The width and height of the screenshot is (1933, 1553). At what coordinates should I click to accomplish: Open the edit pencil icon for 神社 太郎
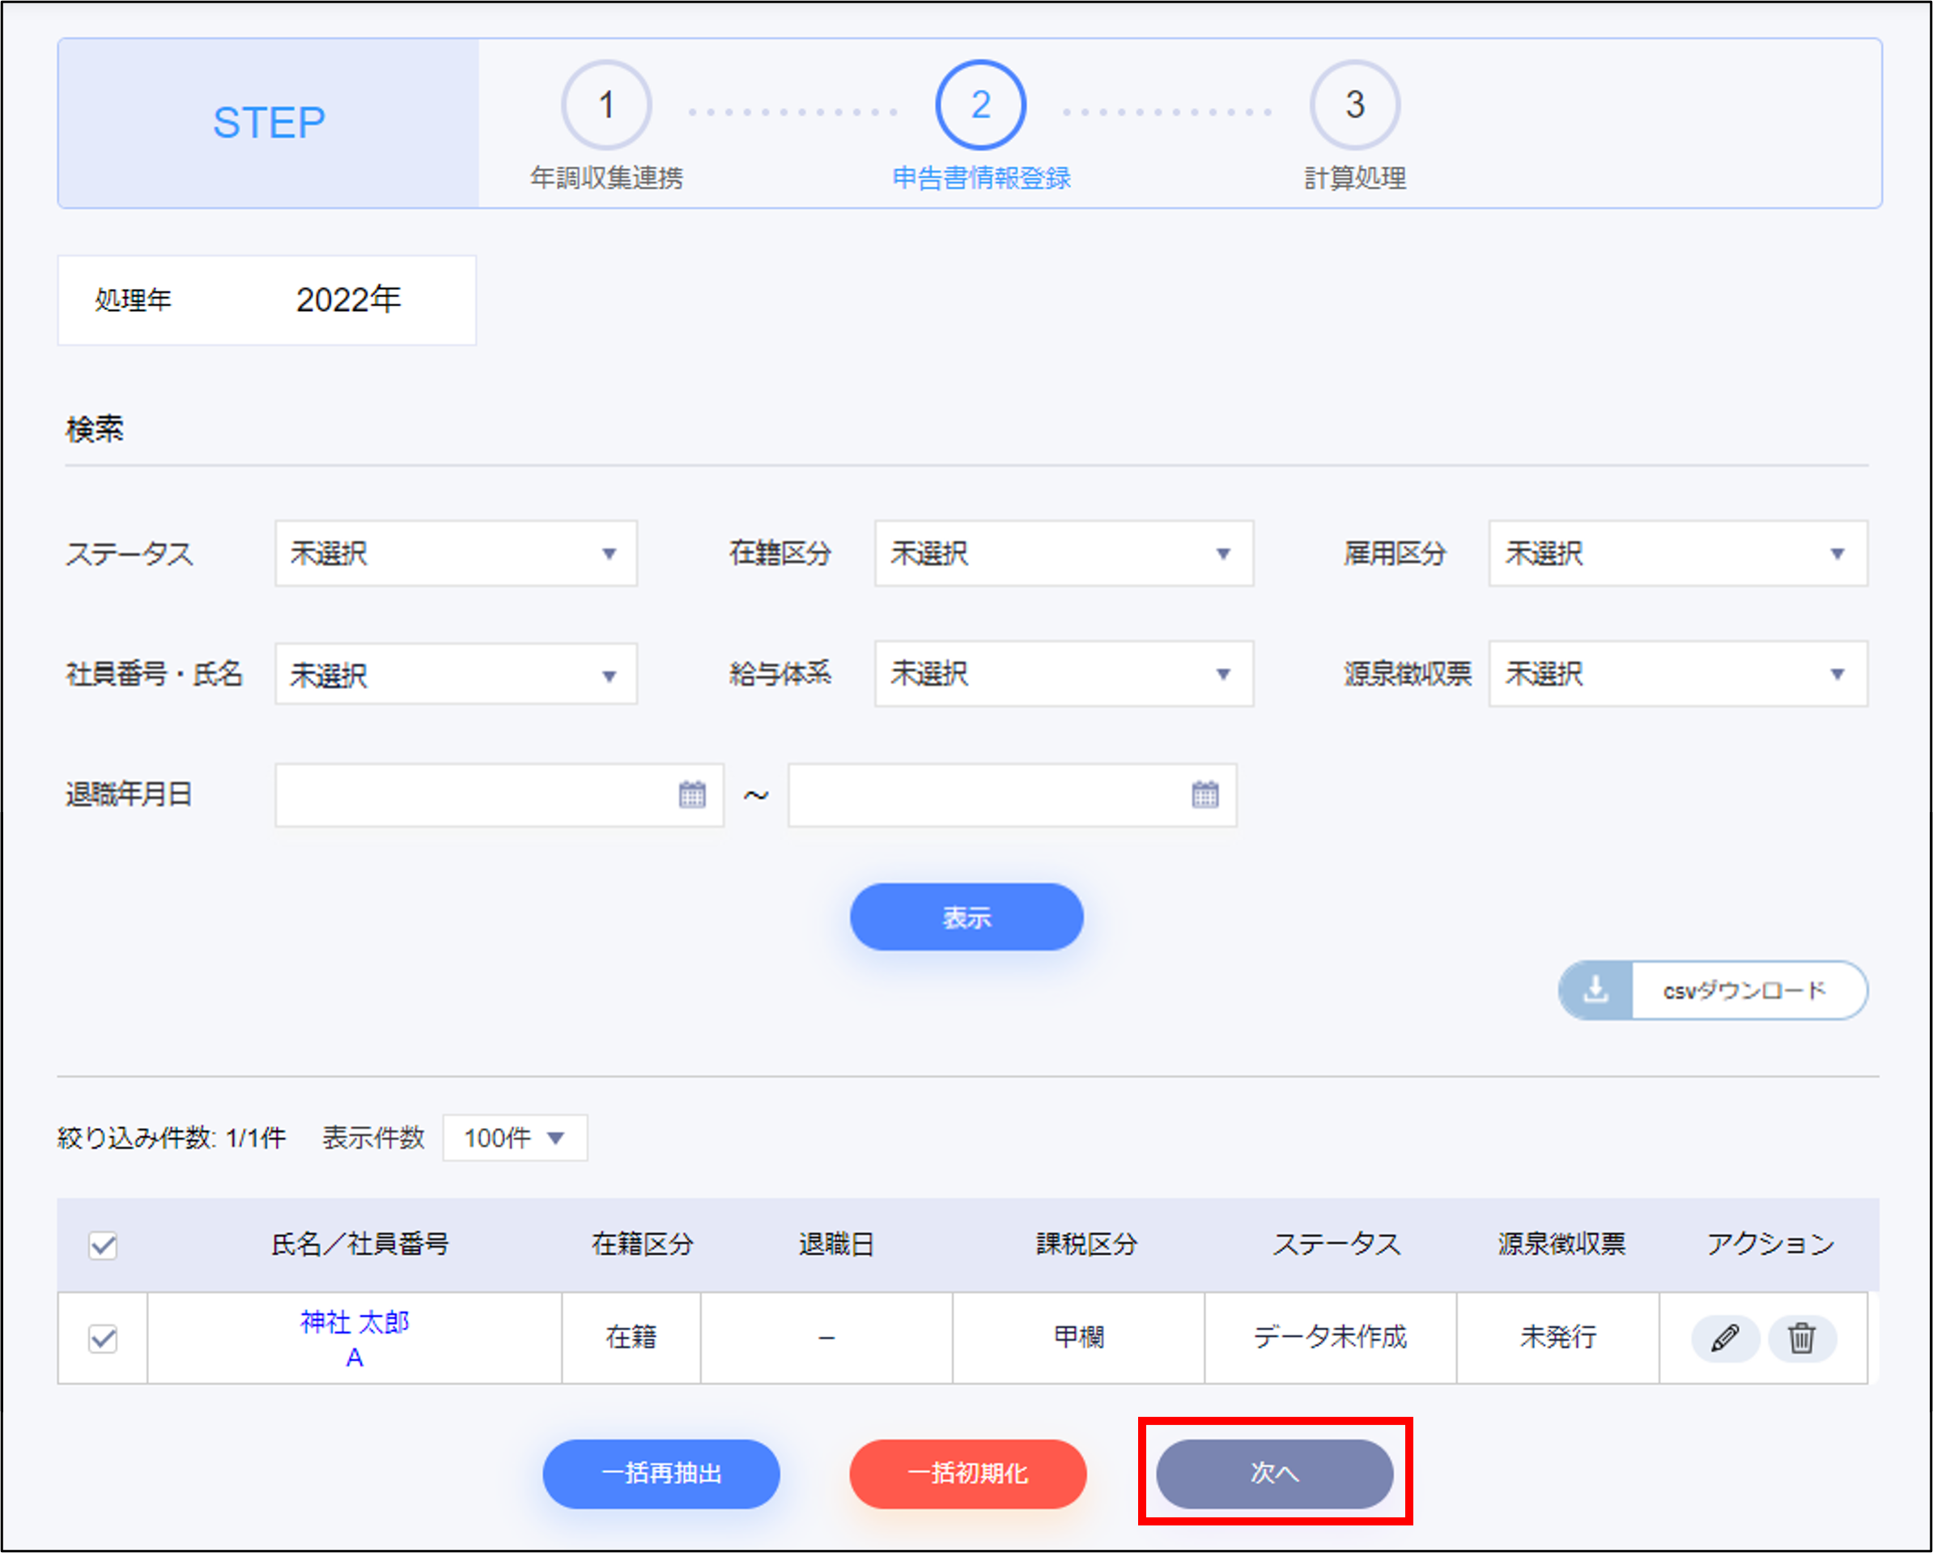(1724, 1338)
